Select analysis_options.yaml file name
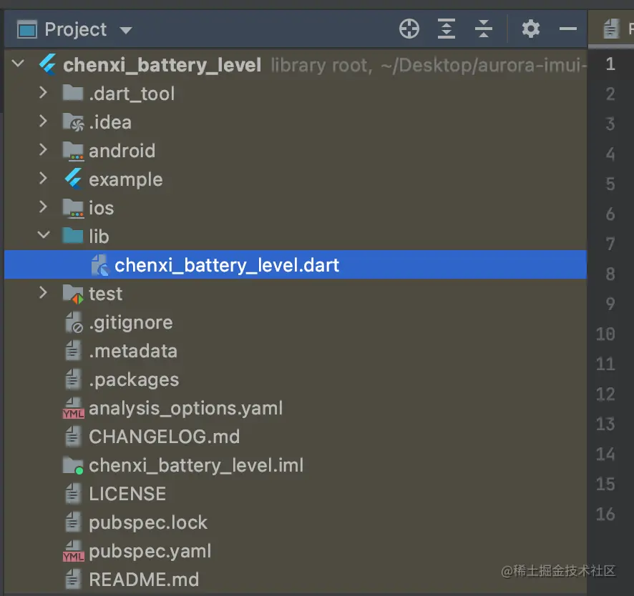 click(185, 409)
